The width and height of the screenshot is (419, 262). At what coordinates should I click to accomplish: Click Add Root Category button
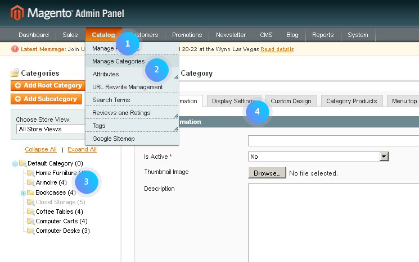[x=48, y=85]
